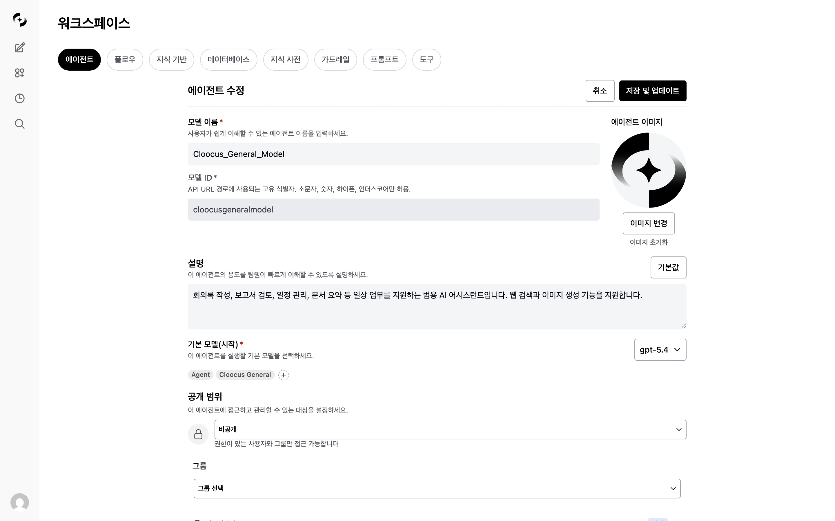Open the compose pencil icon in sidebar
The width and height of the screenshot is (835, 521).
tap(19, 47)
